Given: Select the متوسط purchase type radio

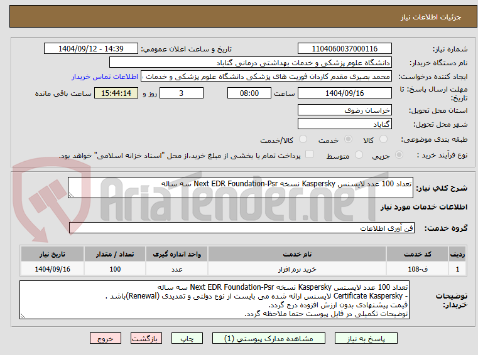Looking at the screenshot, I should [x=359, y=155].
